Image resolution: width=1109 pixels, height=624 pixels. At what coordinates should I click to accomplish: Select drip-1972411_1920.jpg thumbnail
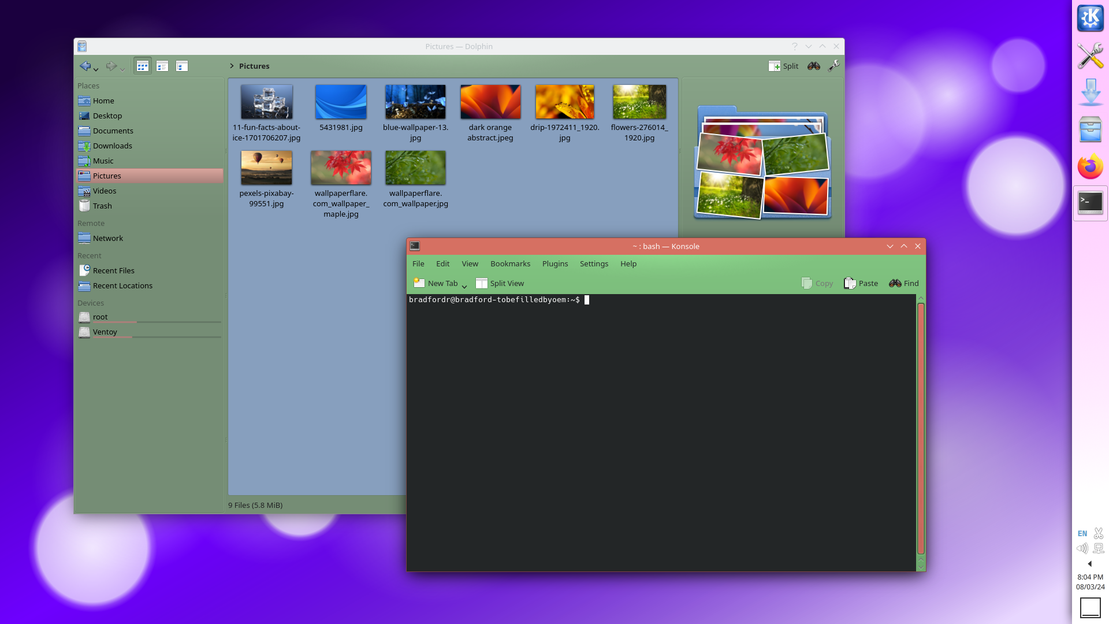tap(565, 102)
